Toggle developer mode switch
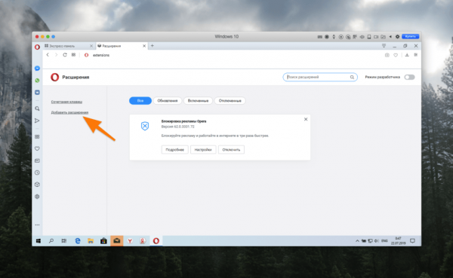 pyautogui.click(x=409, y=77)
